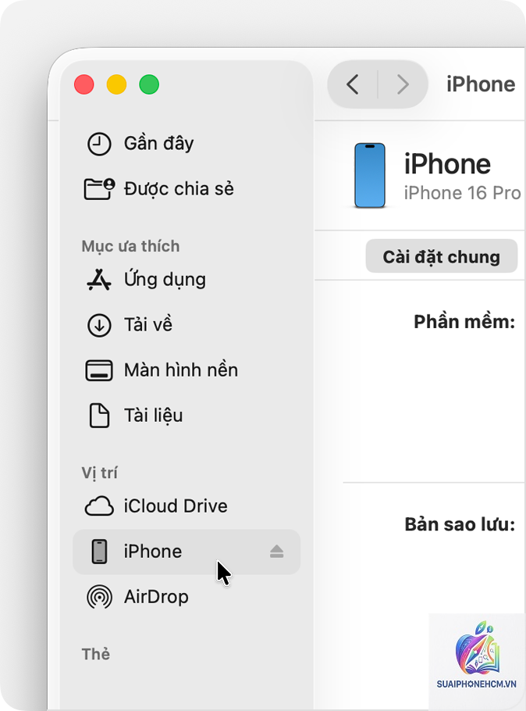Select Tài liệu in favorites
The width and height of the screenshot is (526, 711).
click(x=153, y=416)
